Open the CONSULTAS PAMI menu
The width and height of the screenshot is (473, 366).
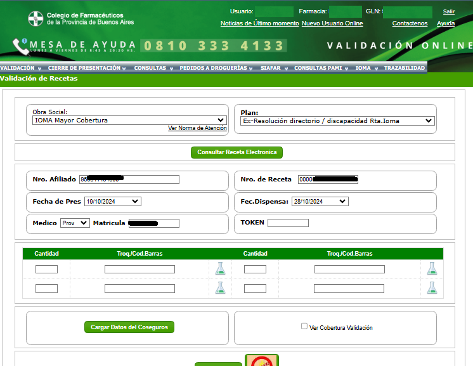[x=321, y=69]
